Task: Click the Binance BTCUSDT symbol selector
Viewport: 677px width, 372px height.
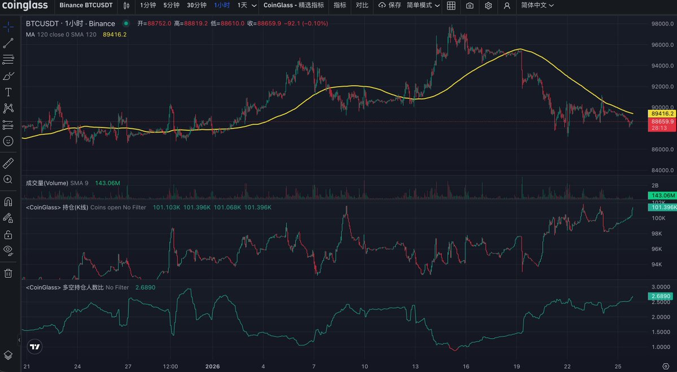Action: (x=86, y=6)
